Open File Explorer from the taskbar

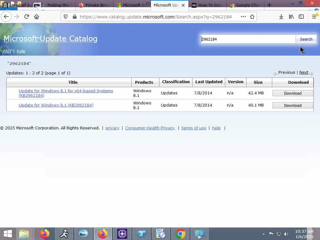pos(24,234)
